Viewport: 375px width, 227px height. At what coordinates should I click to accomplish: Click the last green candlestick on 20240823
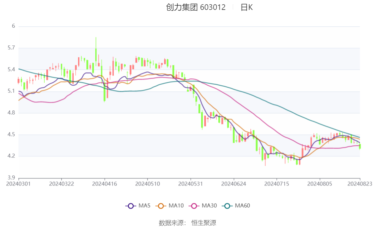tap(360, 146)
